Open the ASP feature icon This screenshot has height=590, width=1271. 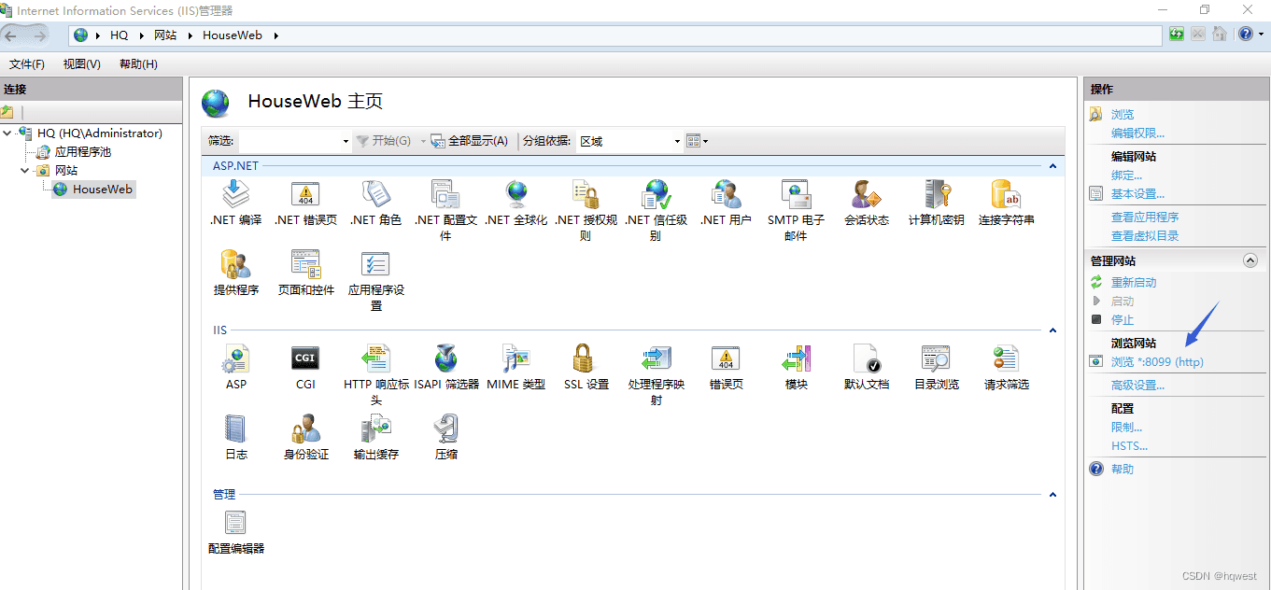(236, 367)
